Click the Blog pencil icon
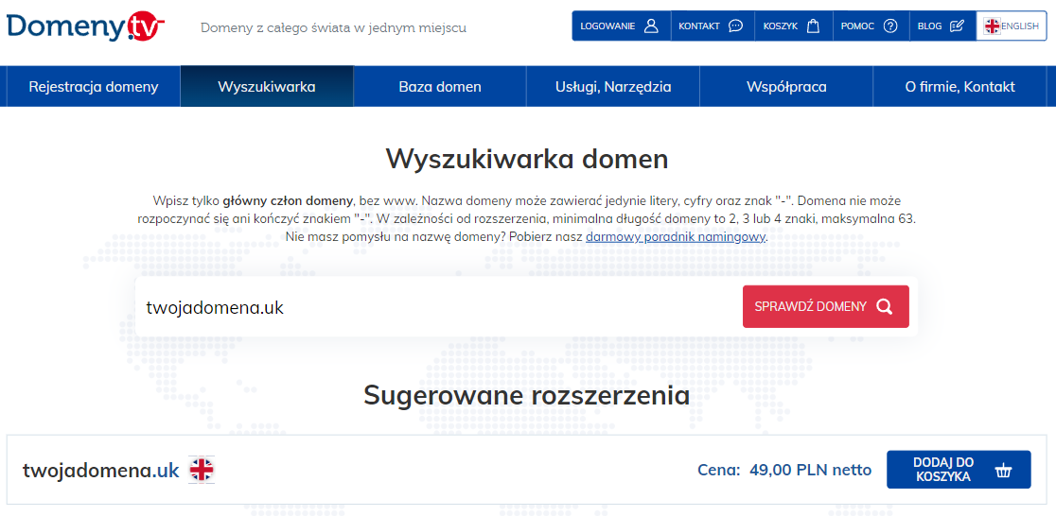Image resolution: width=1056 pixels, height=516 pixels. [x=957, y=26]
